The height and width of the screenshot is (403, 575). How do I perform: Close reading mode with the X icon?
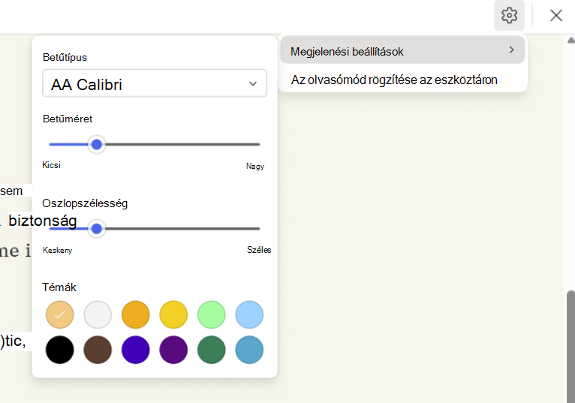556,16
